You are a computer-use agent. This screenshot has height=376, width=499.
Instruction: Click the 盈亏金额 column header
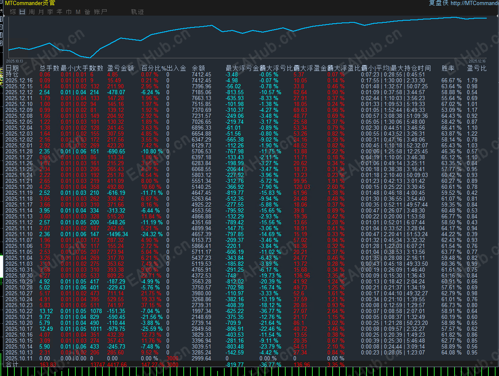coord(121,68)
